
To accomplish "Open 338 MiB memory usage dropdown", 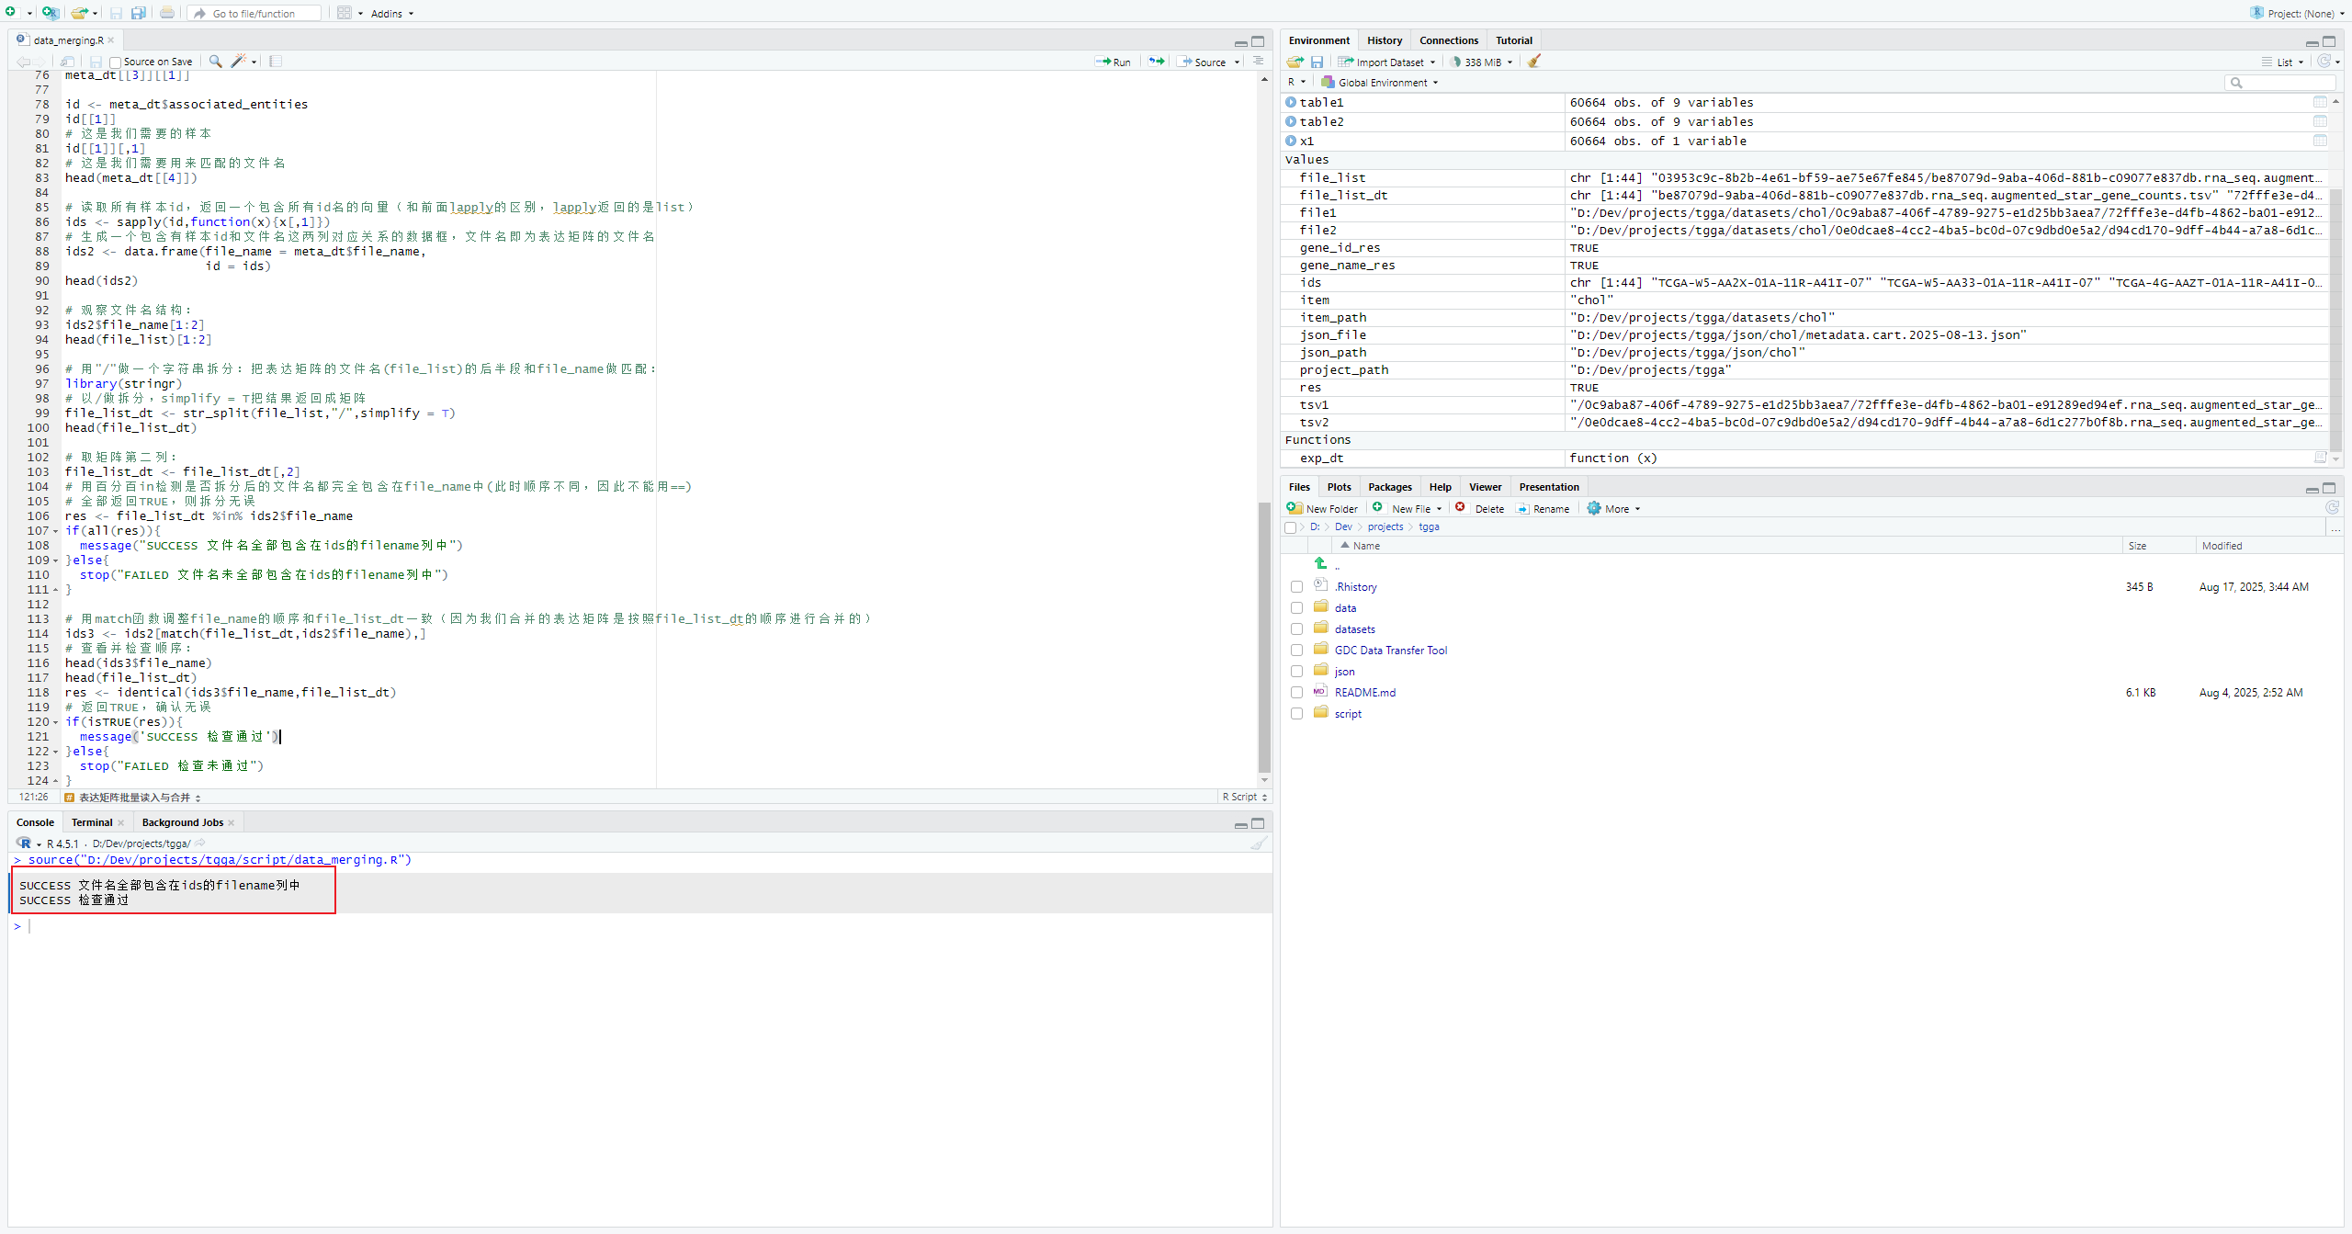I will coord(1482,62).
